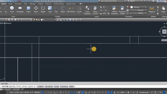Choose the Thickness command option
167x94 pixels.
coord(64,86)
